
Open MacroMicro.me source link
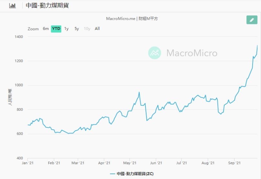click(120, 19)
